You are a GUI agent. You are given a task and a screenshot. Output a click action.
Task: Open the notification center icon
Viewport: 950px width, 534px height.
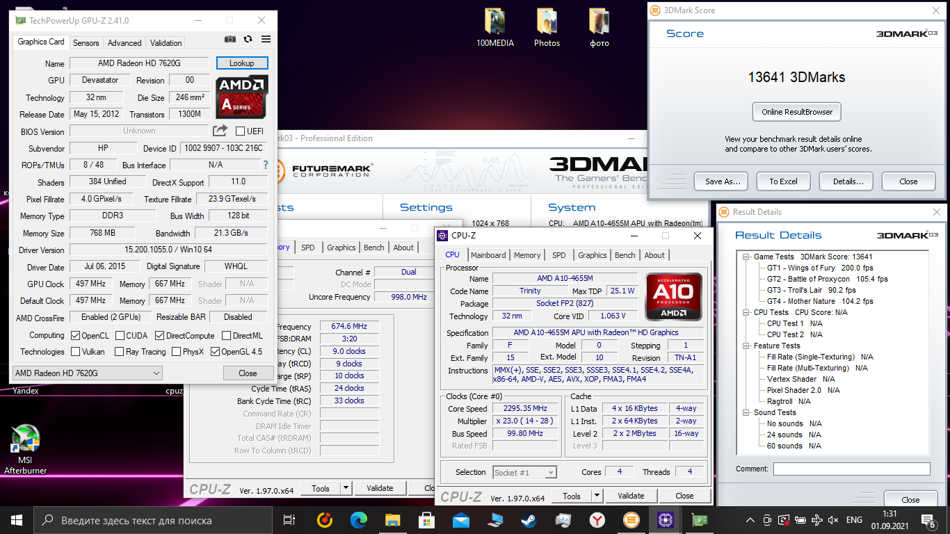(x=929, y=519)
